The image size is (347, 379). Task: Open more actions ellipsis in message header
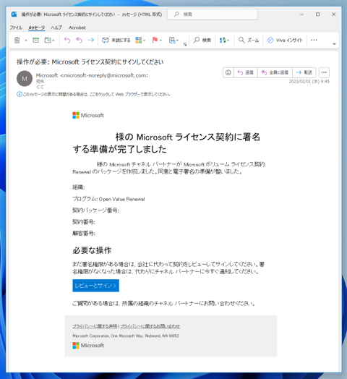click(324, 72)
